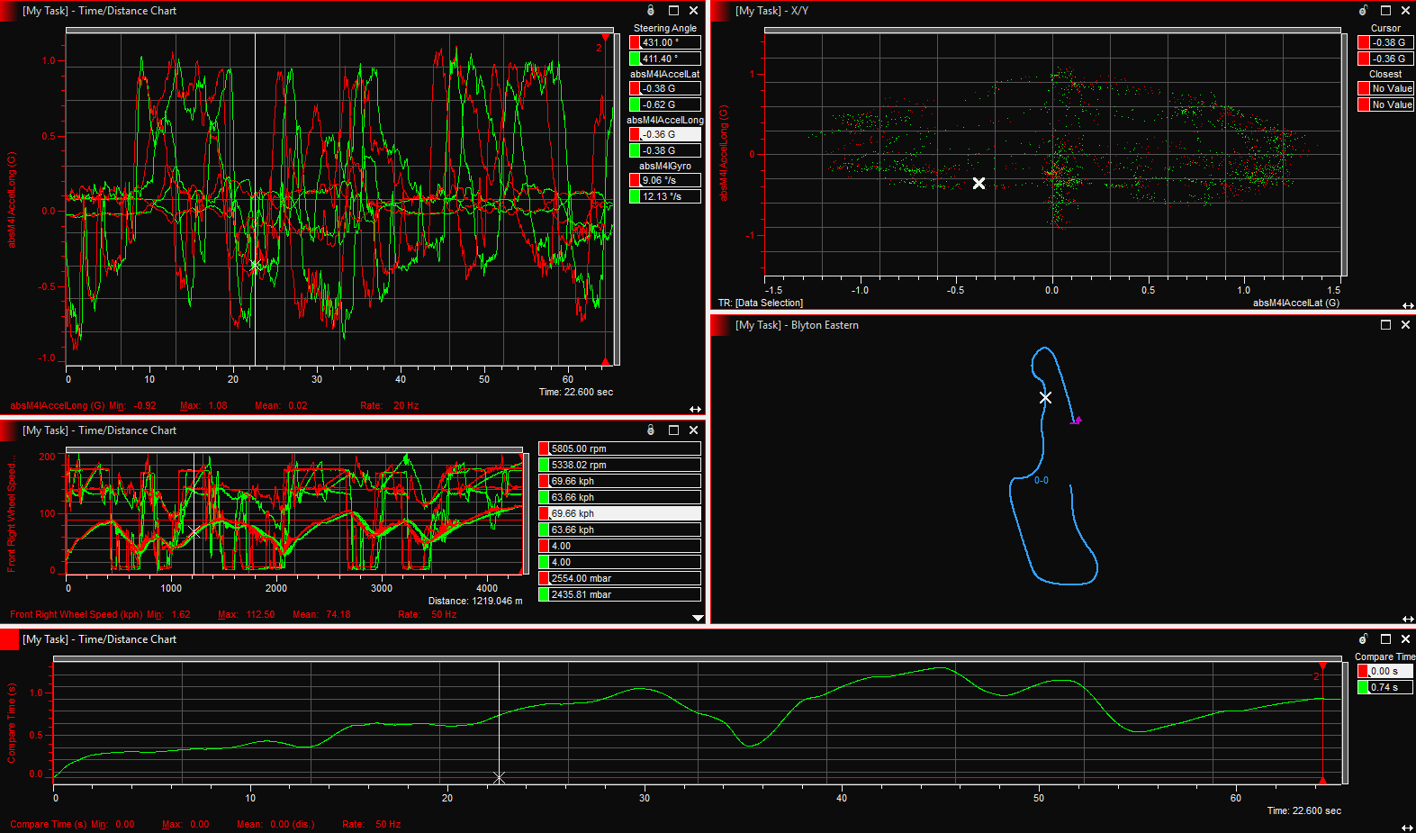Maximize the X/Y chart panel
Image resolution: width=1416 pixels, height=833 pixels.
click(x=1385, y=11)
